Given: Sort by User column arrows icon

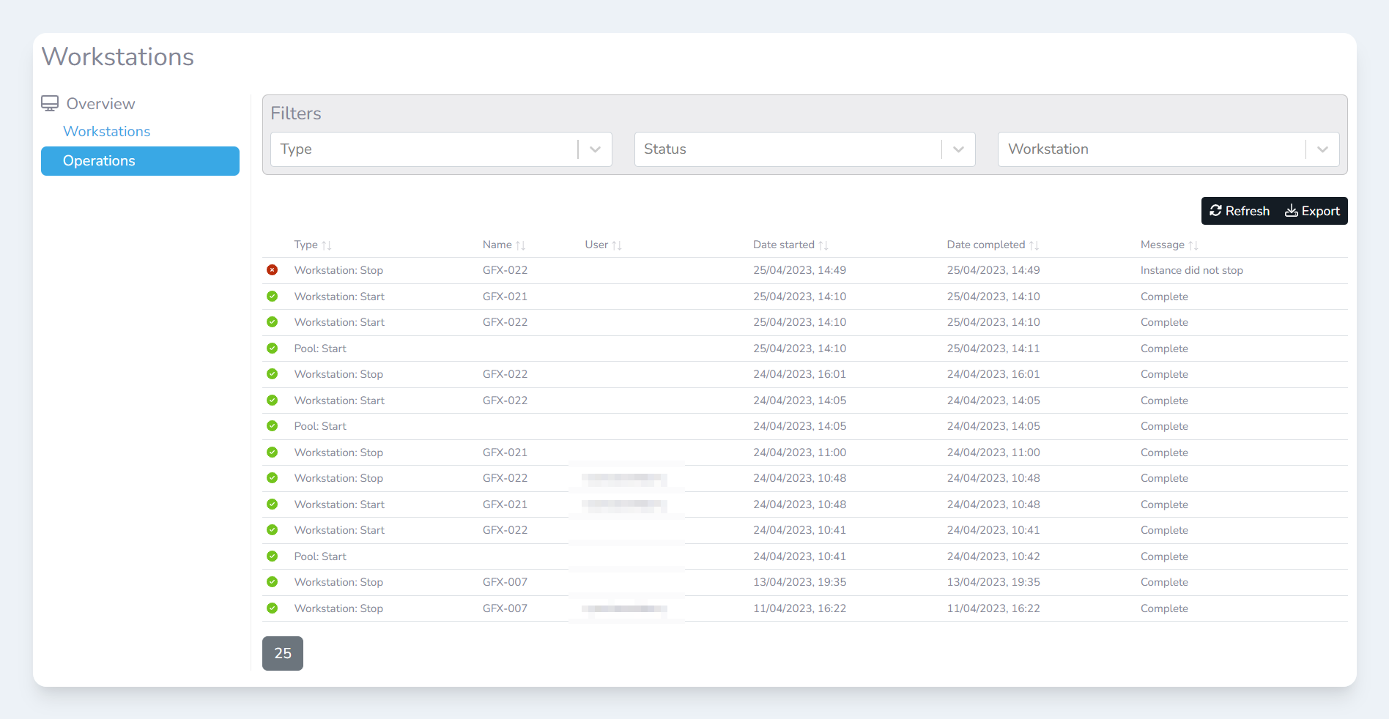Looking at the screenshot, I should [x=617, y=245].
